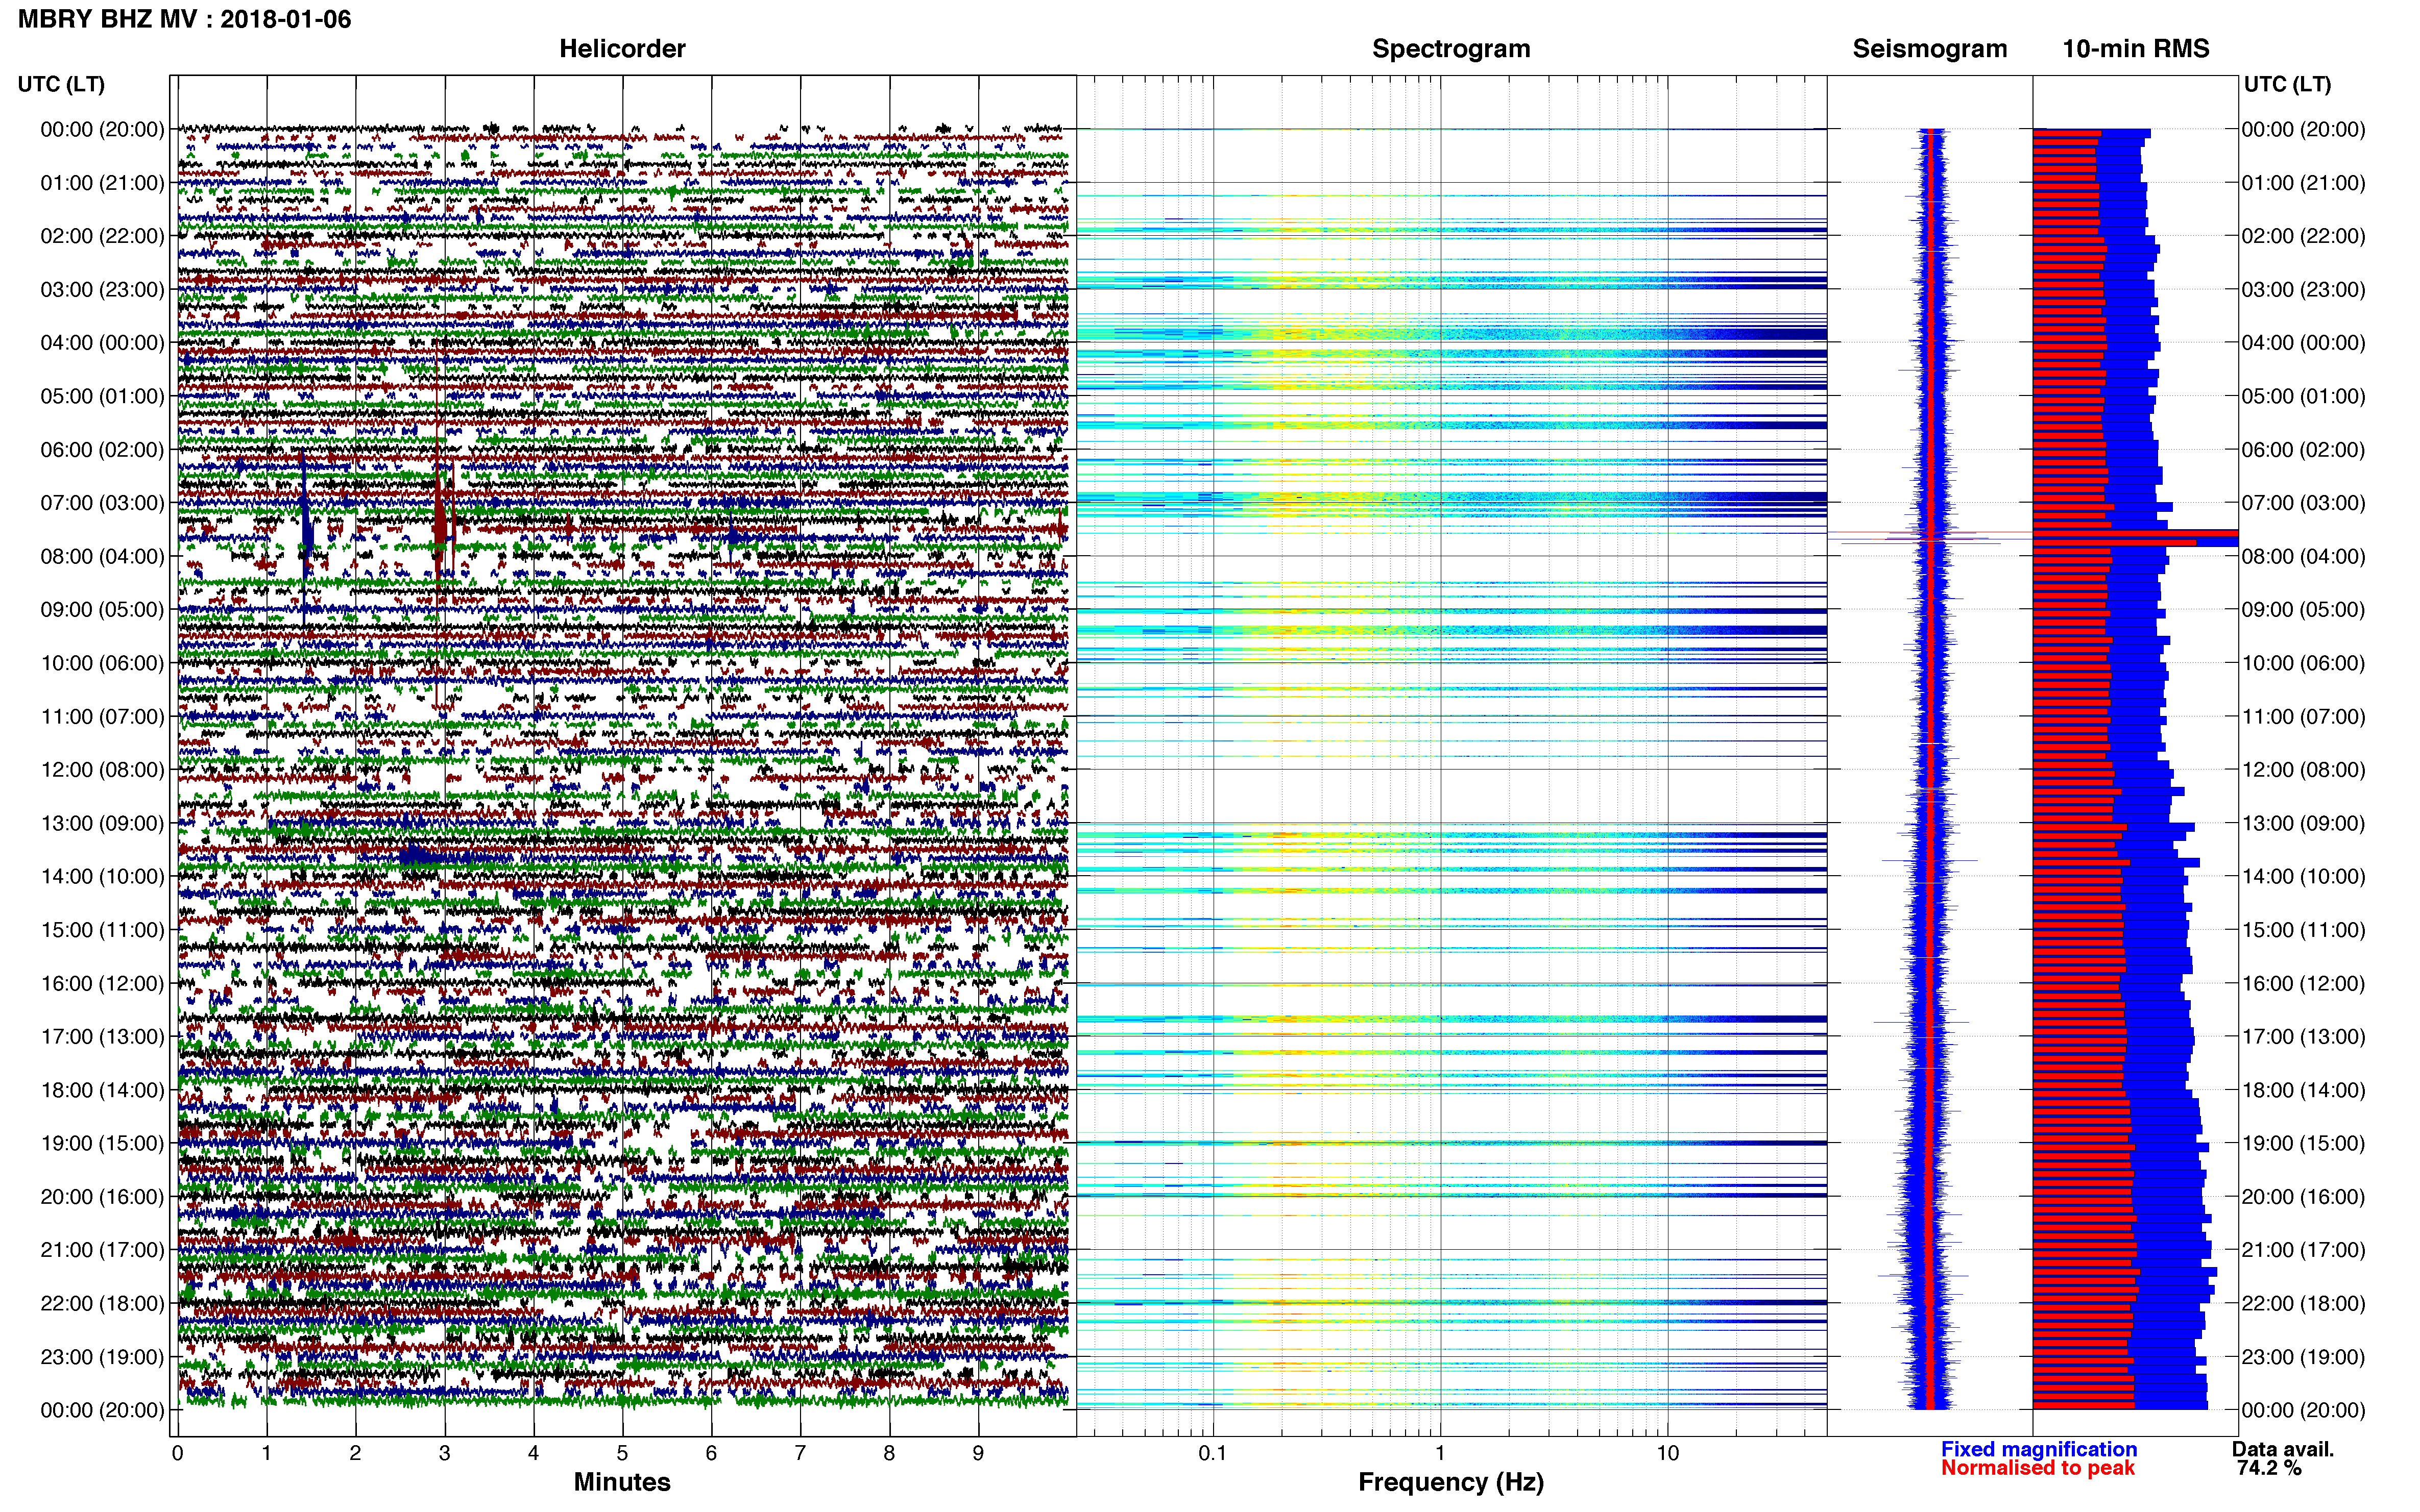2420x1512 pixels.
Task: Click the 9 tick on the Minutes axis
Action: [978, 1453]
